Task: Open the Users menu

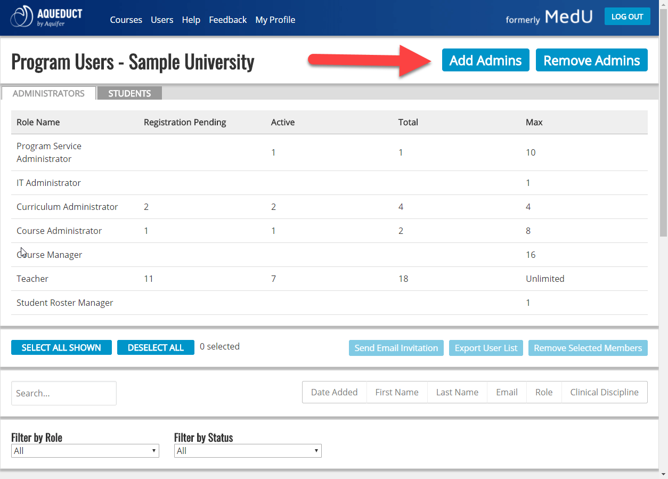Action: (x=162, y=20)
